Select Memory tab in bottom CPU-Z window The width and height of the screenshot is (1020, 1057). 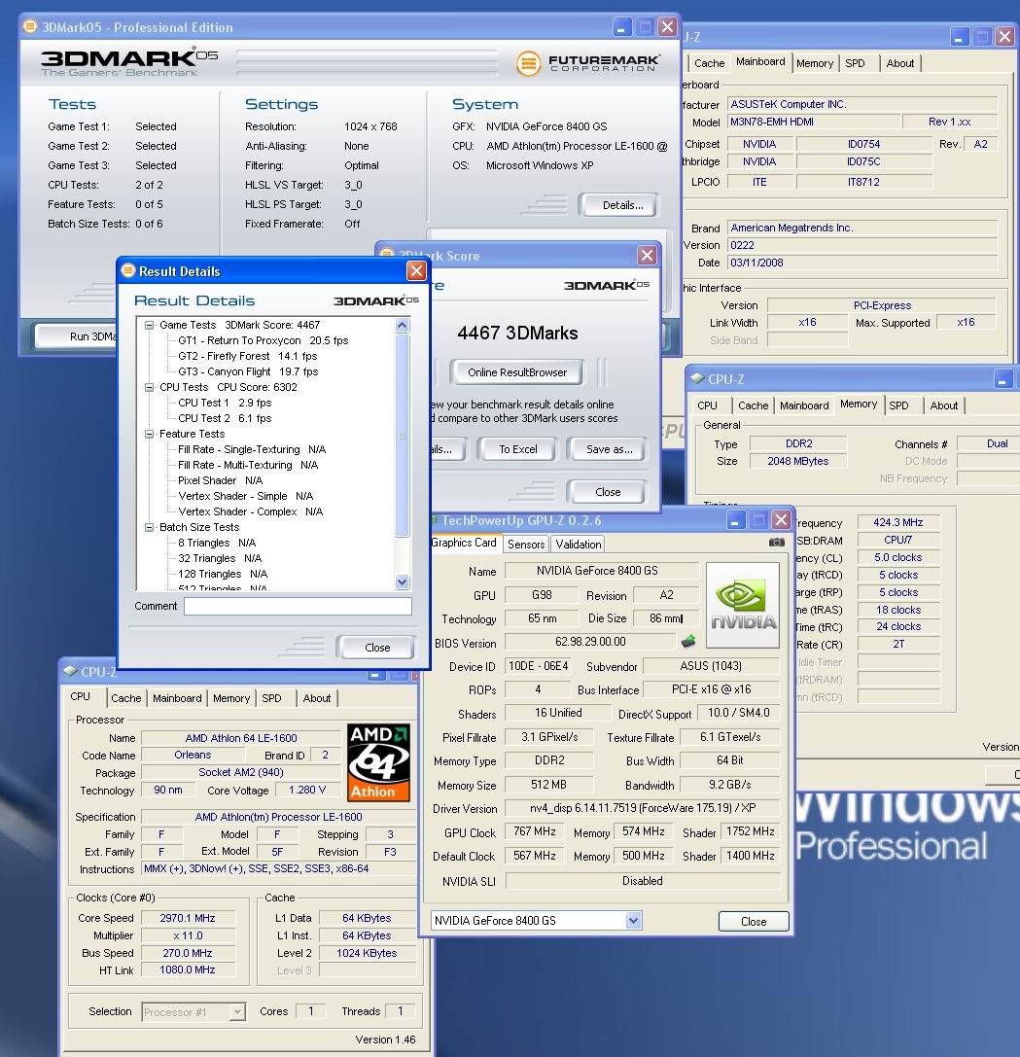tap(231, 698)
